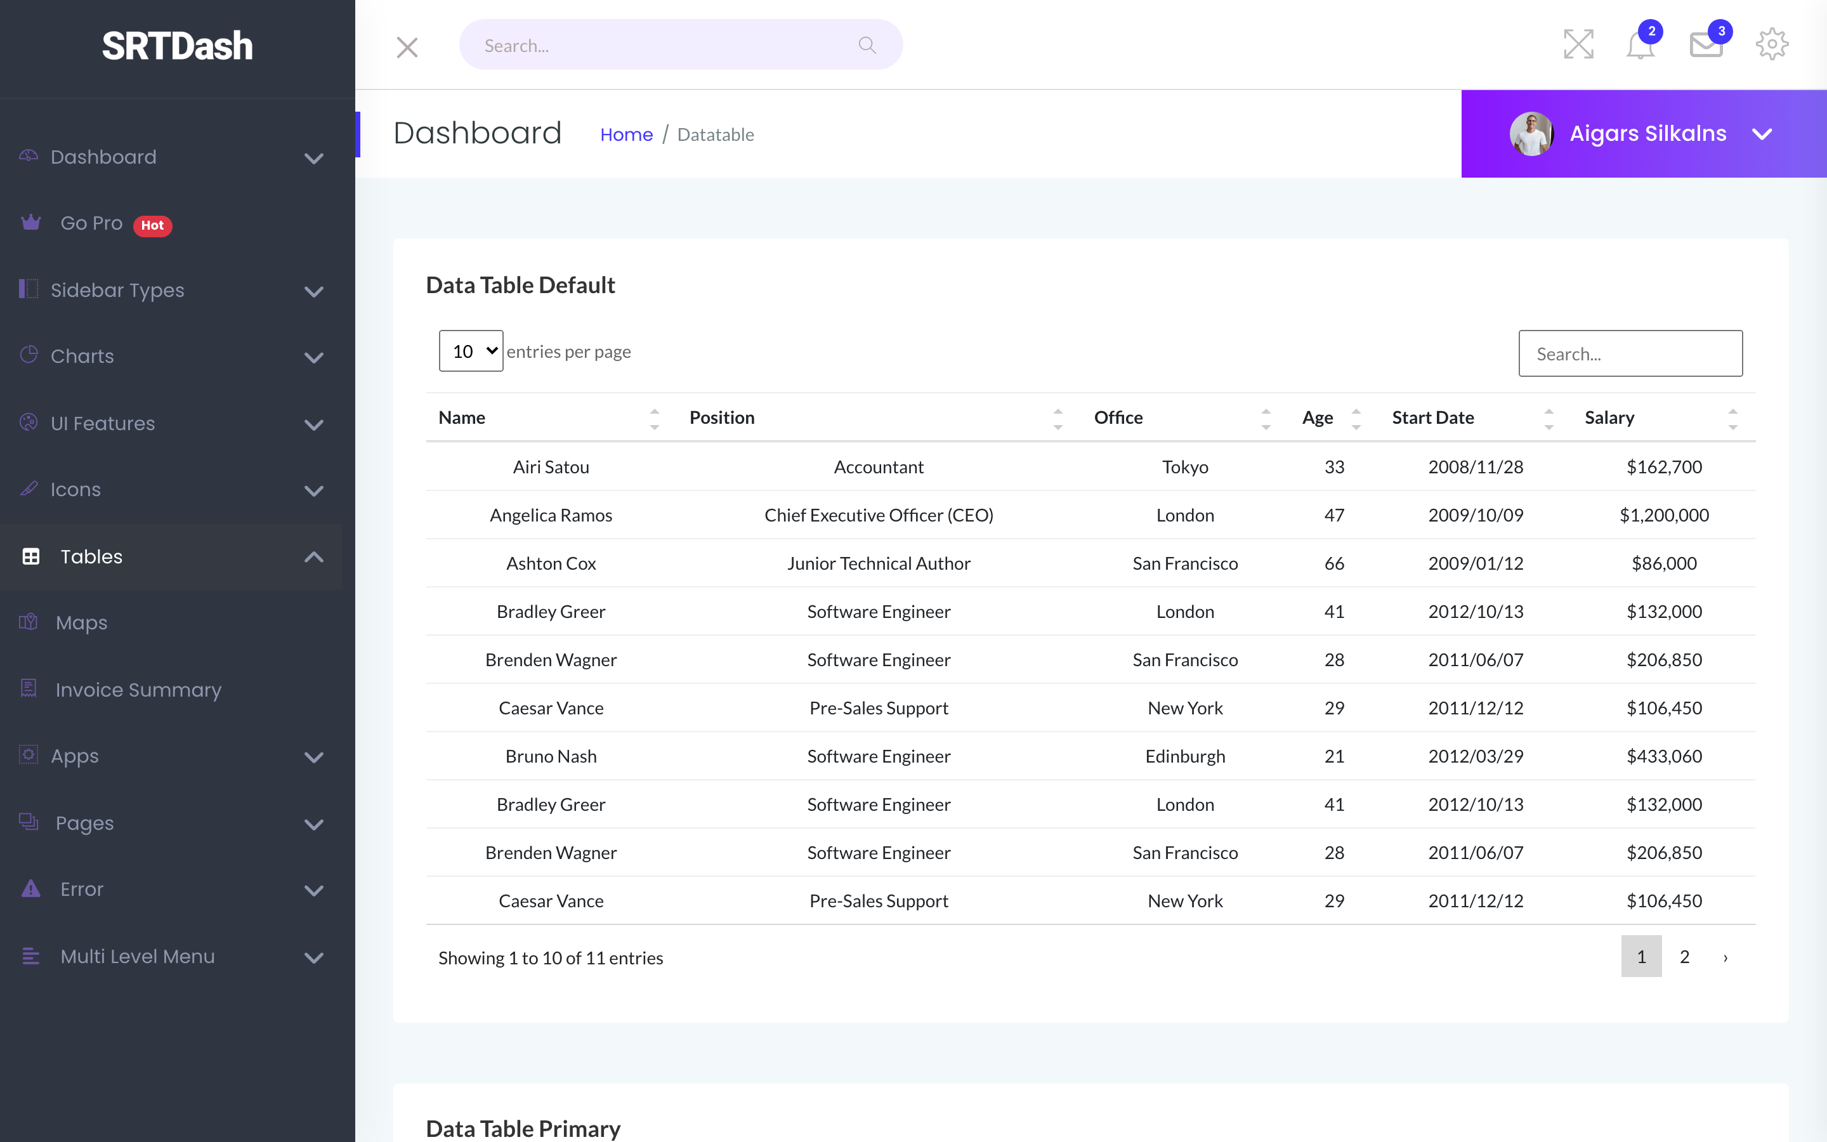Screen dimensions: 1827x1142
Task: Open the entries per page dropdown
Action: pos(471,351)
